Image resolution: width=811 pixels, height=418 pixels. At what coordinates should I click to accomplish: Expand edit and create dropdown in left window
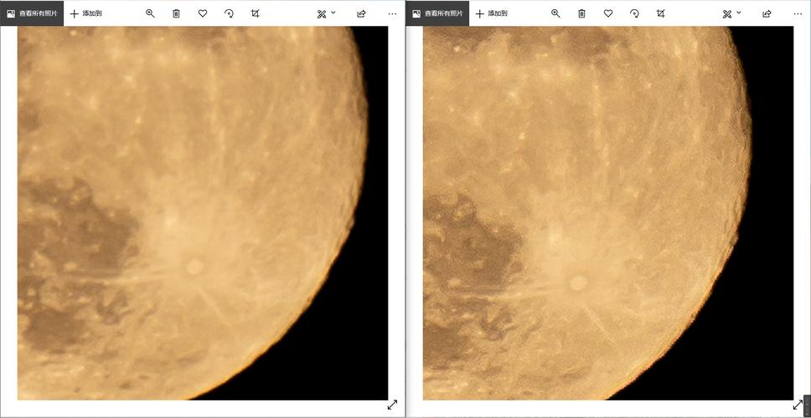click(x=326, y=13)
